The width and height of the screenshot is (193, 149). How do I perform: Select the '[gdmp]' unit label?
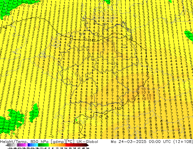coord(58,142)
